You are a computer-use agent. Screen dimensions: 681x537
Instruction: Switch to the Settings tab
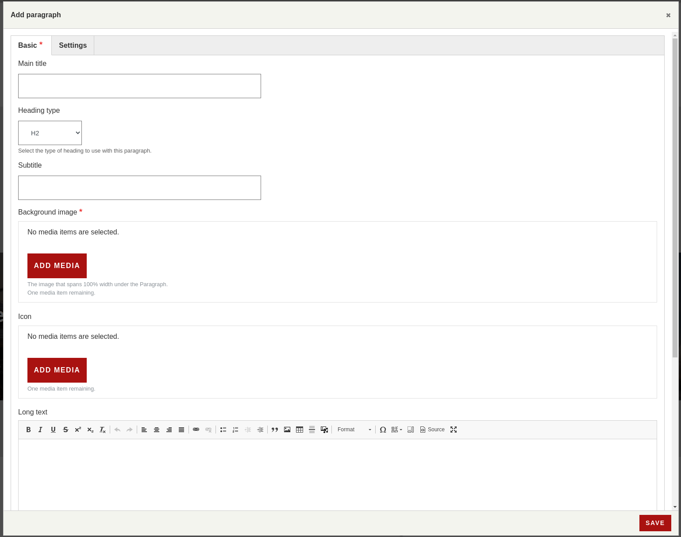point(73,45)
